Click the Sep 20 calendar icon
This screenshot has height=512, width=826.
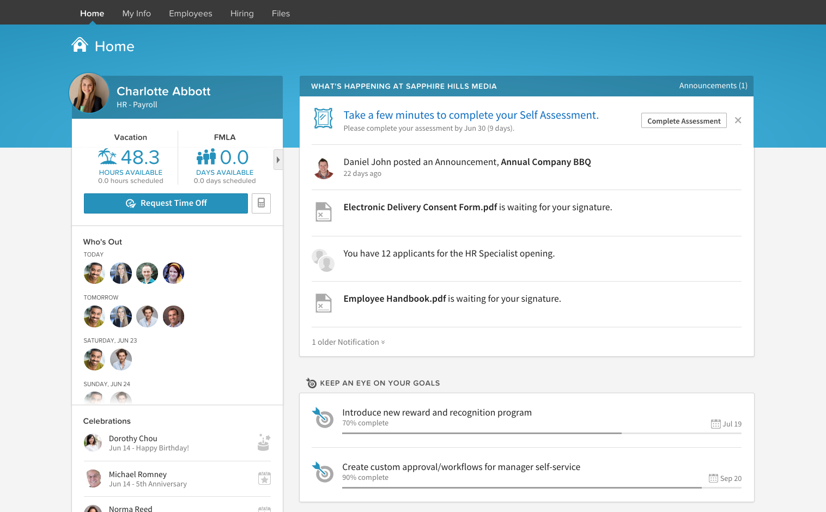click(x=713, y=478)
